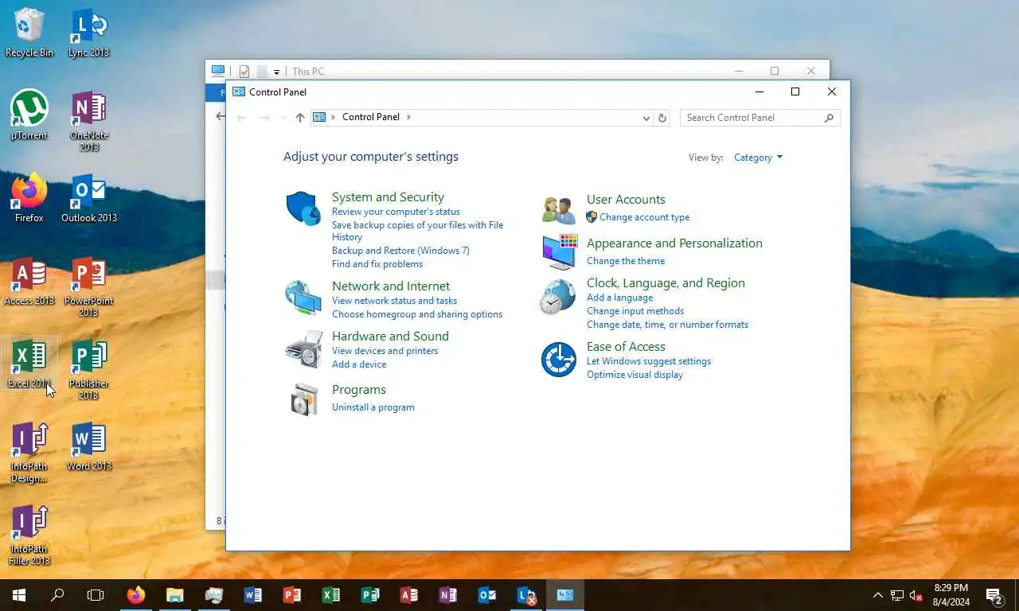Screen dimensions: 1019x611
Task: Click Find and fix problems
Action: coord(377,264)
